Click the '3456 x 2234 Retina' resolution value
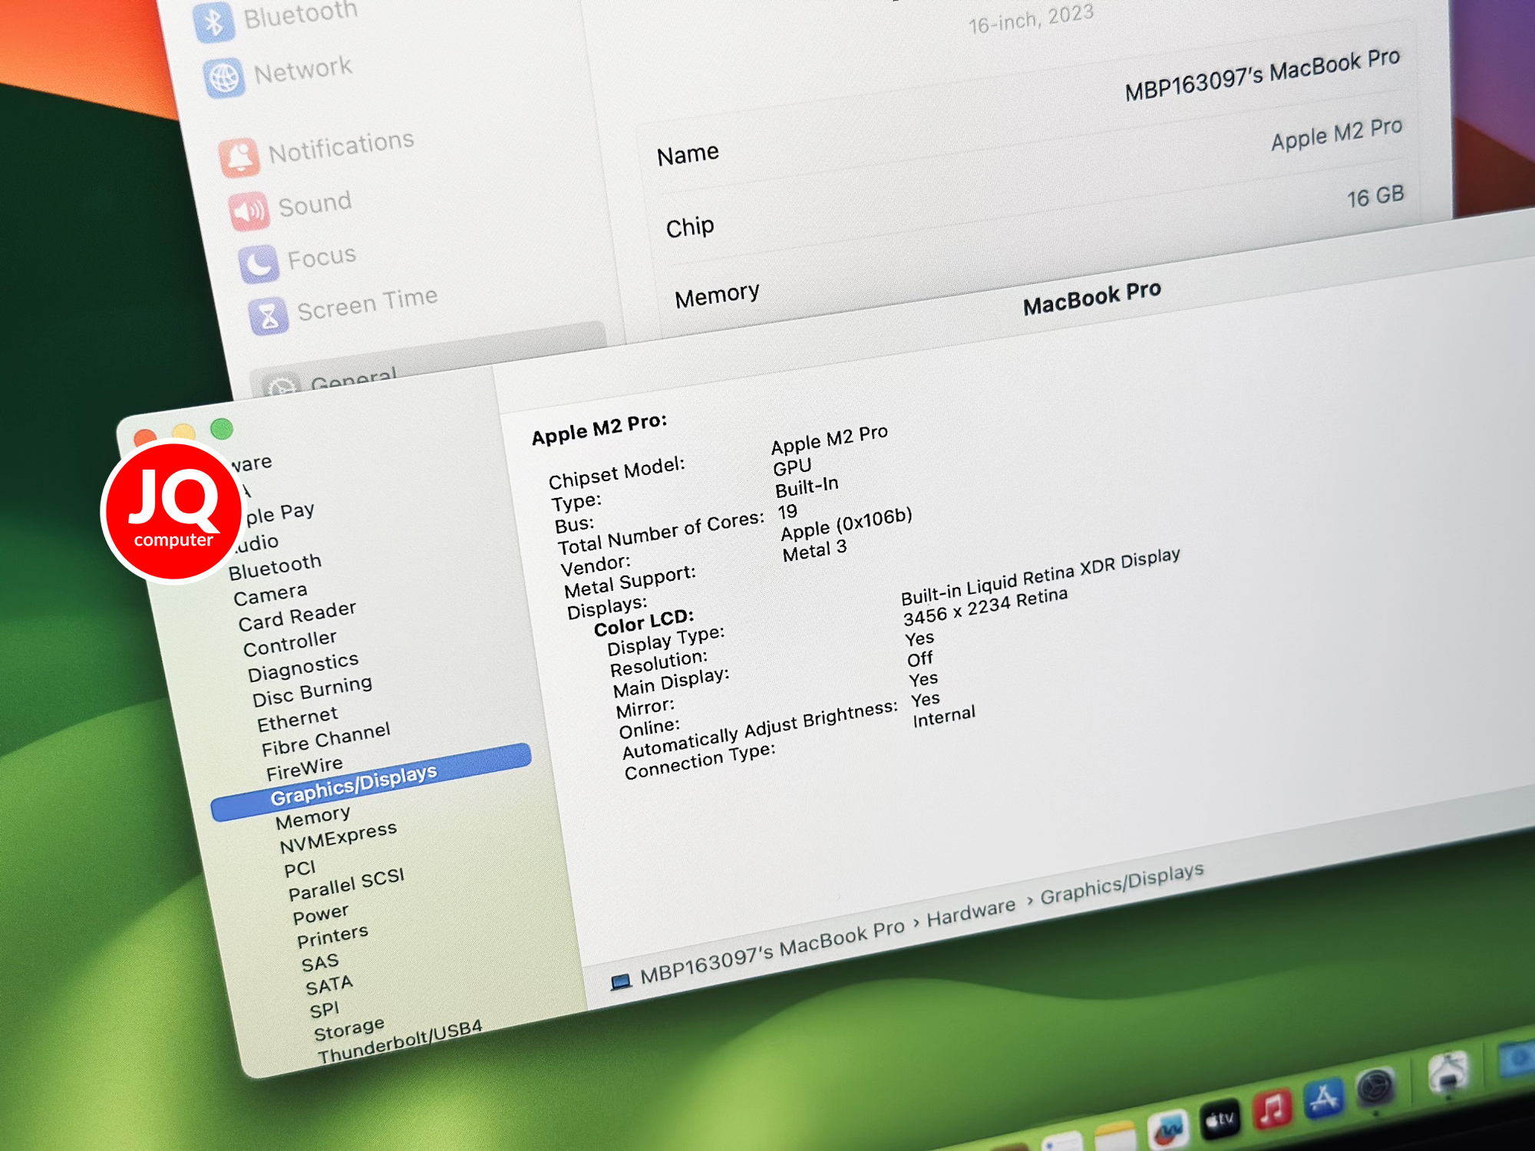The image size is (1535, 1151). click(985, 606)
